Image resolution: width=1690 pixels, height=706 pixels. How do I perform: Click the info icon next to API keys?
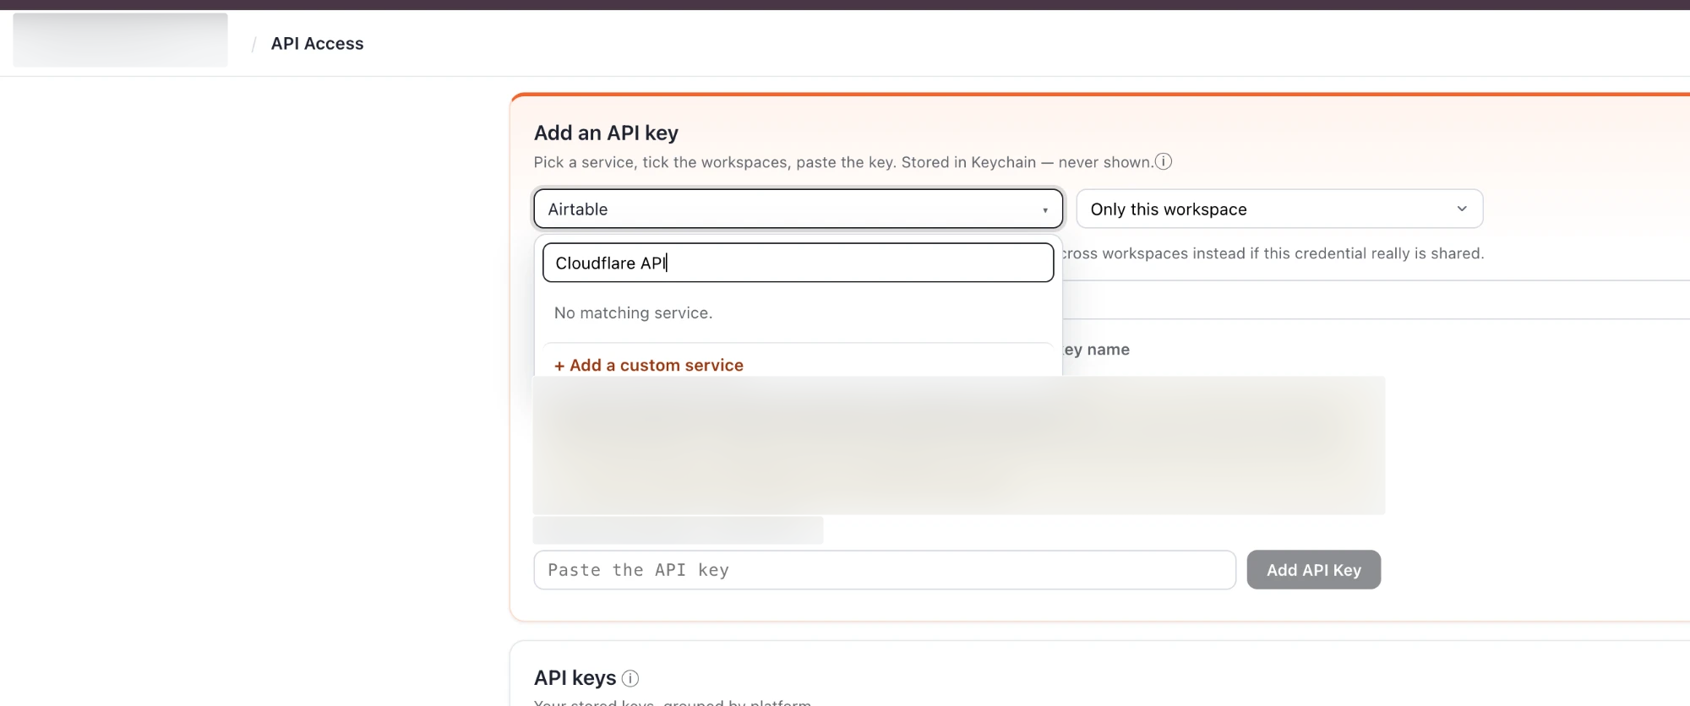[630, 678]
